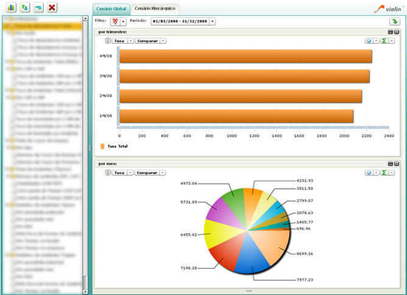Image resolution: width=407 pixels, height=295 pixels.
Task: Click the Filtro clear-filter icon button
Action: pos(115,21)
